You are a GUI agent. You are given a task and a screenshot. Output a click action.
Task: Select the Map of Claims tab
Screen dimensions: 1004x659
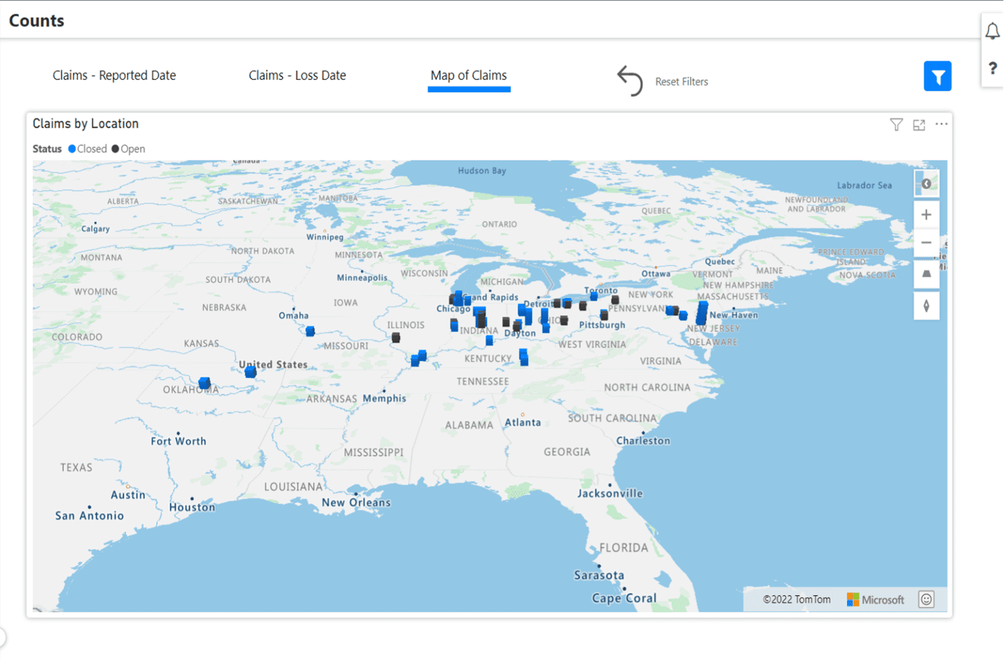click(469, 75)
